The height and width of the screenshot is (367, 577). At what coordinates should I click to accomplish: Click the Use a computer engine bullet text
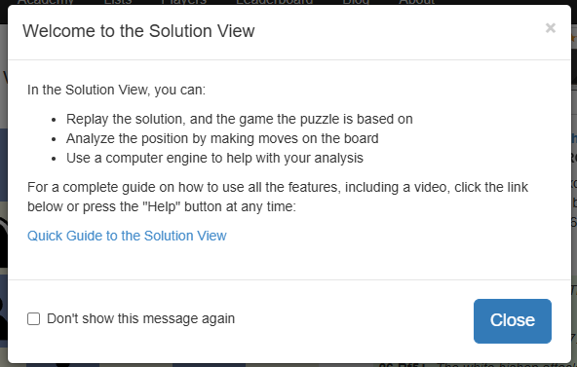click(214, 158)
